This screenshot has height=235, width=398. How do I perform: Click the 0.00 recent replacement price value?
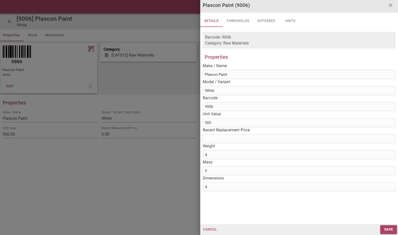[x=106, y=134]
